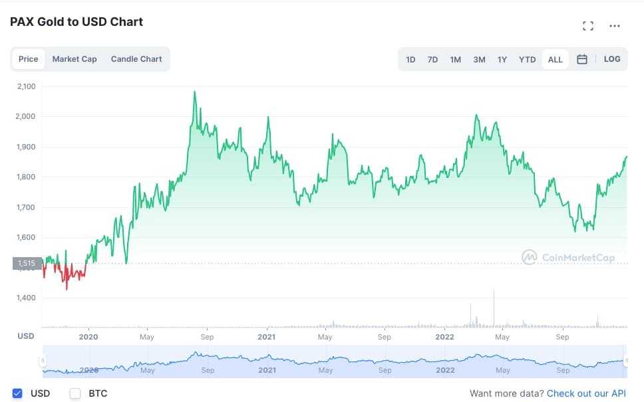Toggle LOG scale on the chart

point(612,59)
